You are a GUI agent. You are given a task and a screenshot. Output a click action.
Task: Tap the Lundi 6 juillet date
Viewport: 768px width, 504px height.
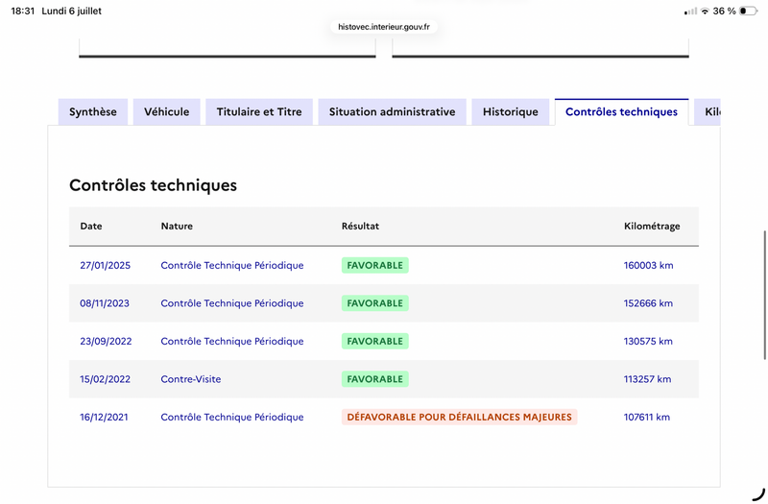point(71,11)
